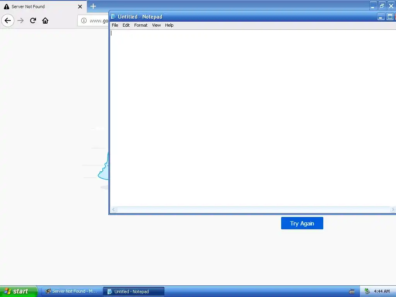396x297 pixels.
Task: Restore down the browser window
Action: point(382,6)
